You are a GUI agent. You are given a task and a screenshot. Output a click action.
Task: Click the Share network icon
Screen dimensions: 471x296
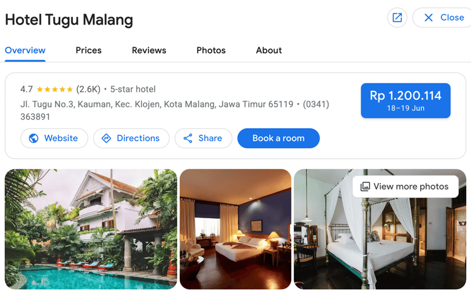(188, 138)
